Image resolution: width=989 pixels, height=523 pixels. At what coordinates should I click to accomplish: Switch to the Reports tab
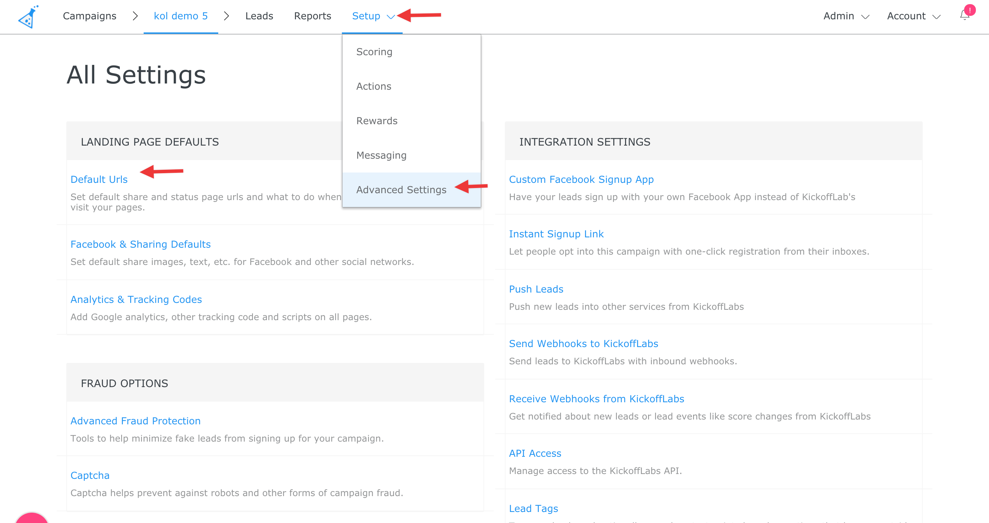[x=313, y=16]
